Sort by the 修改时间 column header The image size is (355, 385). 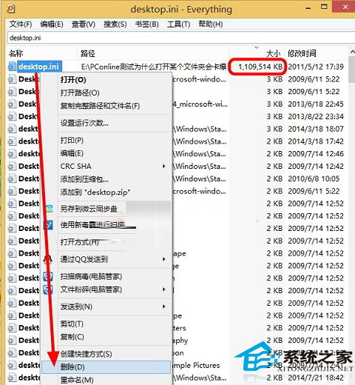click(302, 53)
